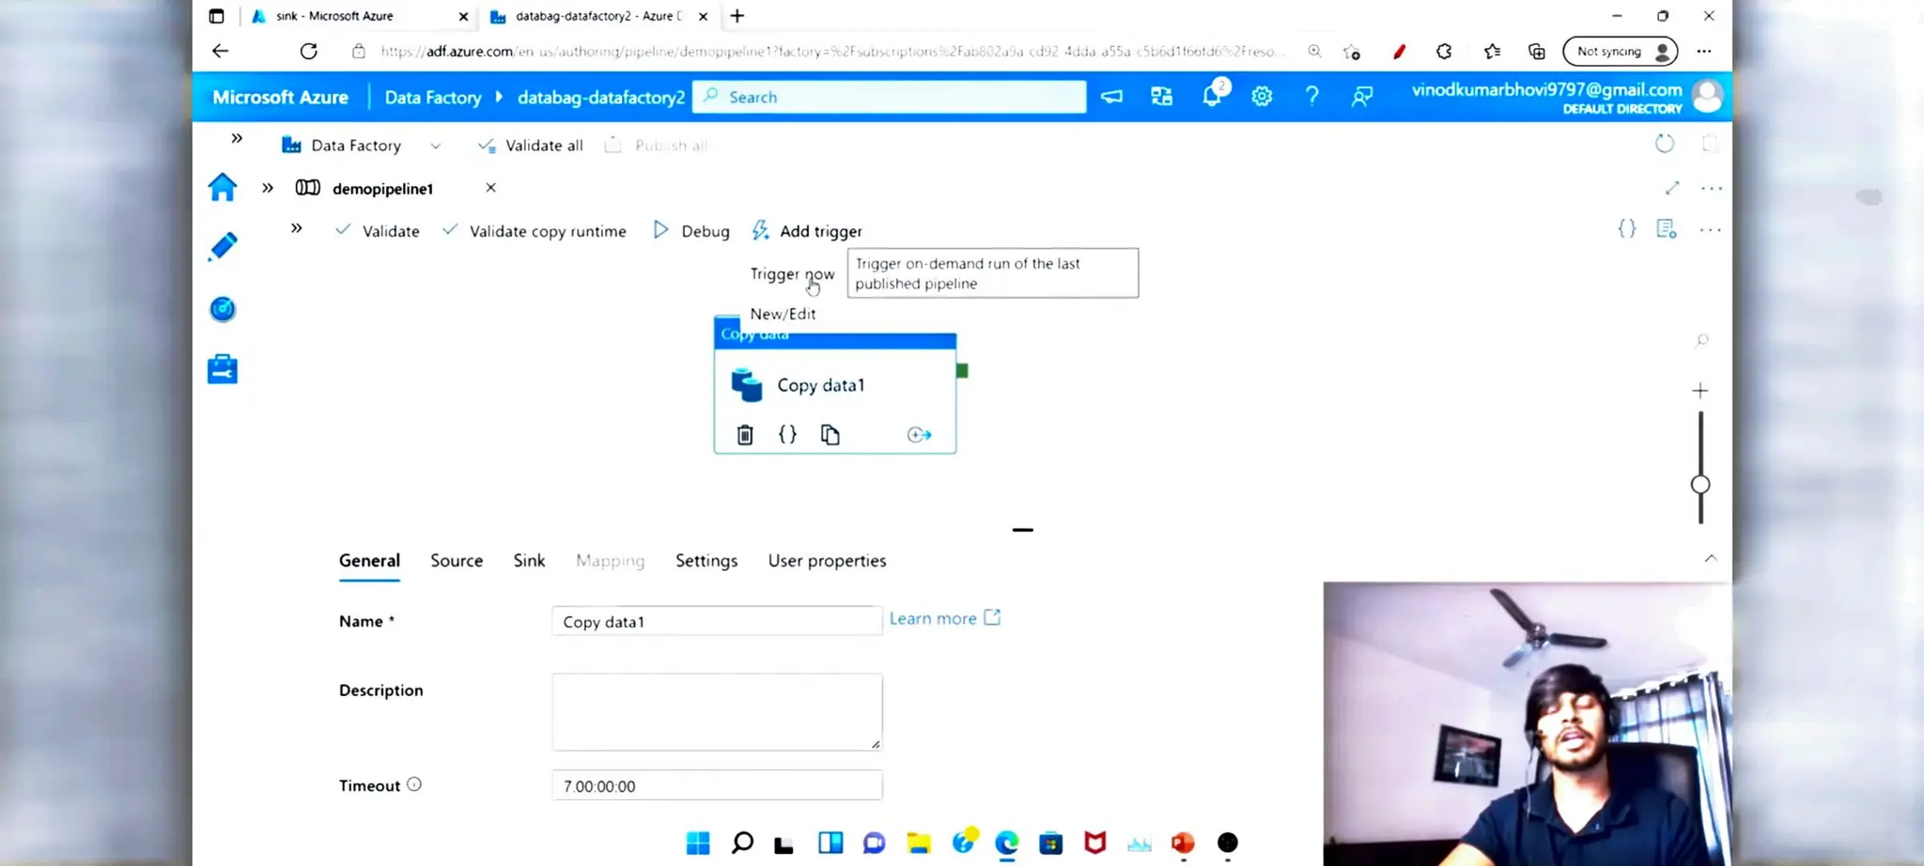Image resolution: width=1924 pixels, height=866 pixels.
Task: Open the Author pencil icon
Action: point(223,247)
